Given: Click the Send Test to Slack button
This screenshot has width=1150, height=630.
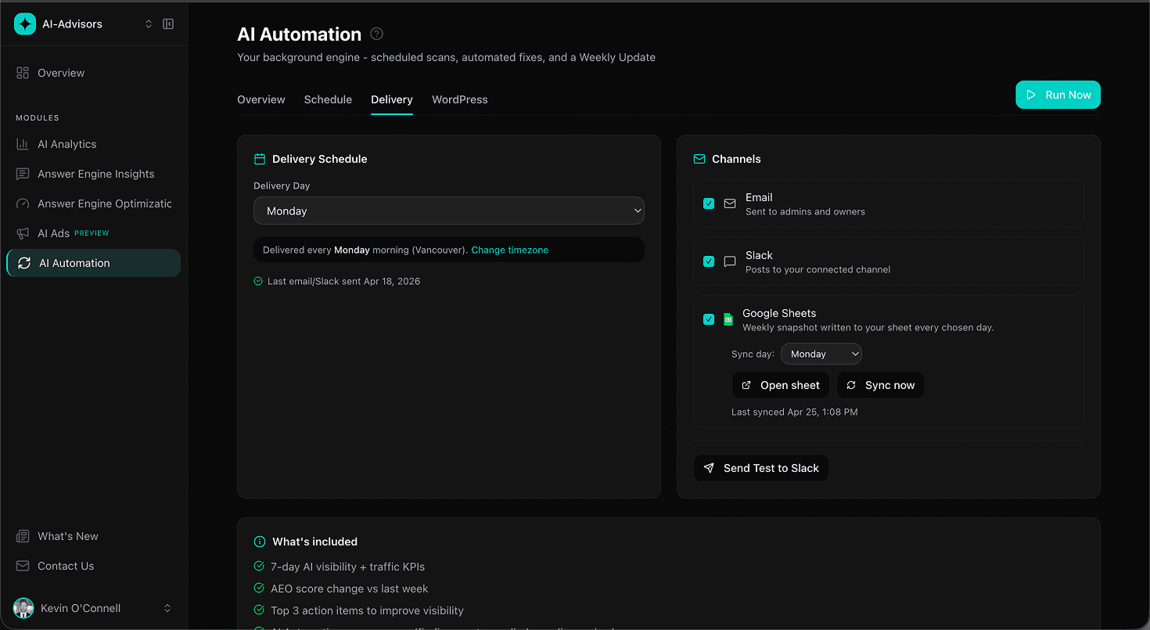Looking at the screenshot, I should pyautogui.click(x=761, y=468).
